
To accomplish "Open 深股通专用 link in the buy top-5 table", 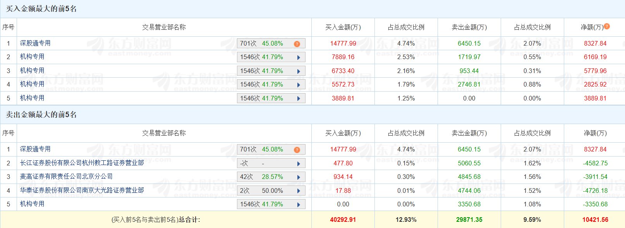I will 35,43.
